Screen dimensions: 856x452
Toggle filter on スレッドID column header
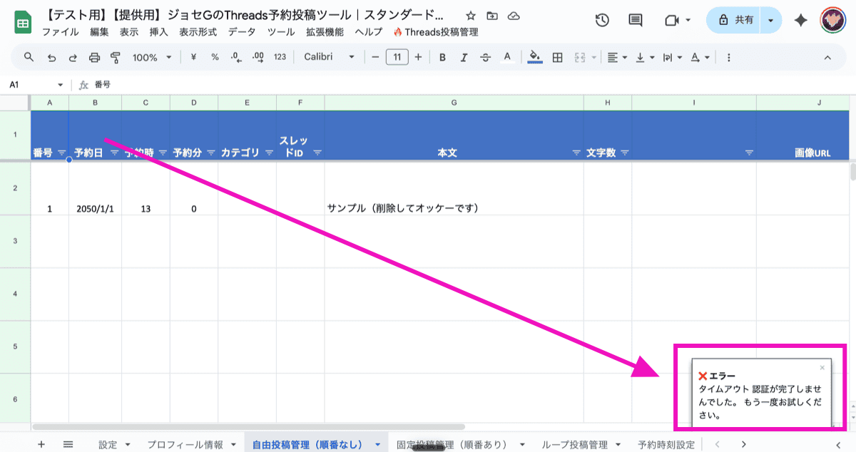pyautogui.click(x=317, y=153)
